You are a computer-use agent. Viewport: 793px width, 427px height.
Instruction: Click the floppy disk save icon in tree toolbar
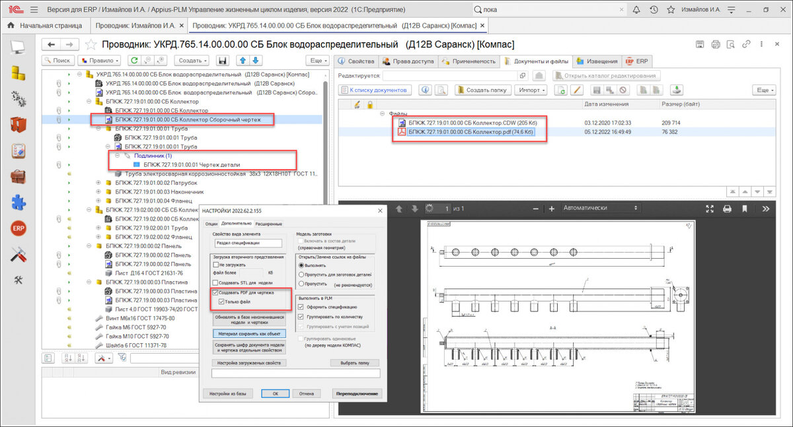tap(223, 60)
